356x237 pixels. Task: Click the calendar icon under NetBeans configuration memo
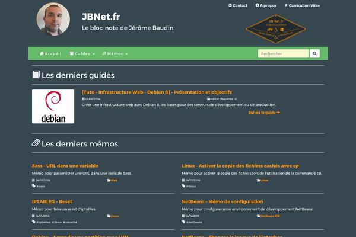click(183, 216)
